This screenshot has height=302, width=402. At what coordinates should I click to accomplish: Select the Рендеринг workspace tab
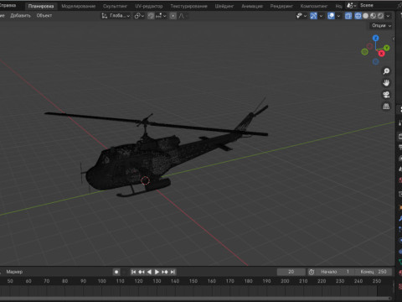pos(281,6)
